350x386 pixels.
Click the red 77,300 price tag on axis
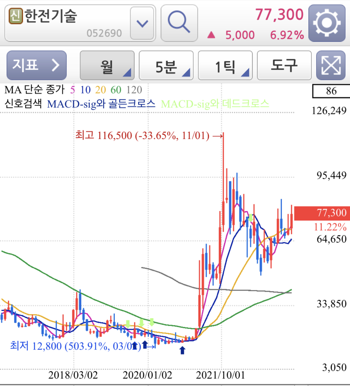coord(322,213)
